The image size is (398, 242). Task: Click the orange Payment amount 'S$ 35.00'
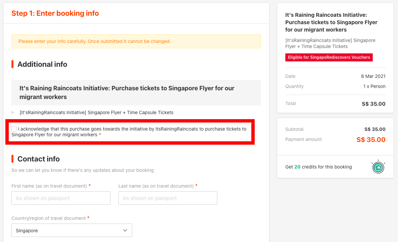tap(371, 140)
